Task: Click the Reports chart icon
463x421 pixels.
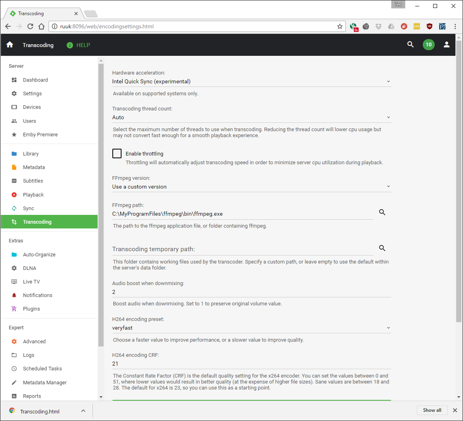Action: (14, 396)
